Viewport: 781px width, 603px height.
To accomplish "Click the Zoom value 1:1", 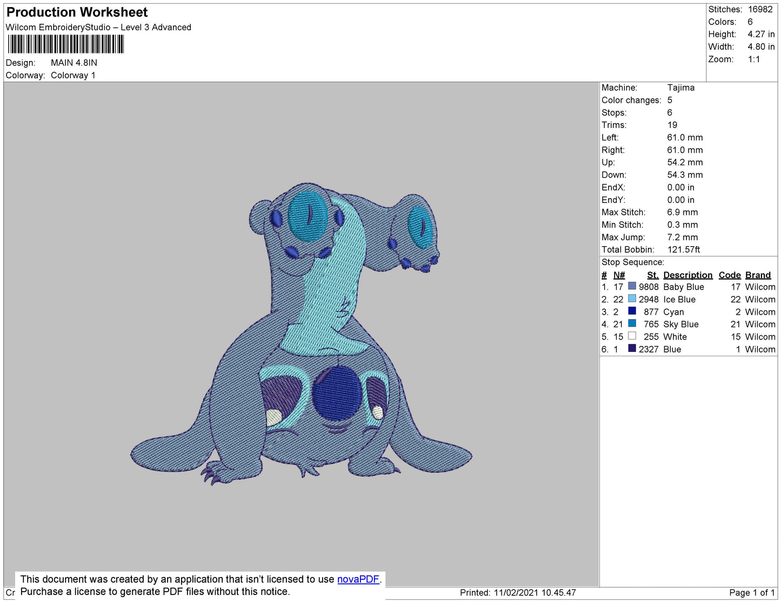I will [754, 59].
